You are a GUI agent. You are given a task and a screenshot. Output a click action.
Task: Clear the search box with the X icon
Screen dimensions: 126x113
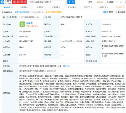(x=66, y=2)
